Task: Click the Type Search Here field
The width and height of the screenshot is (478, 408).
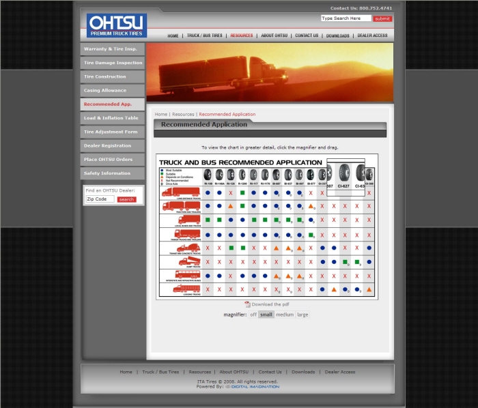Action: [x=346, y=18]
